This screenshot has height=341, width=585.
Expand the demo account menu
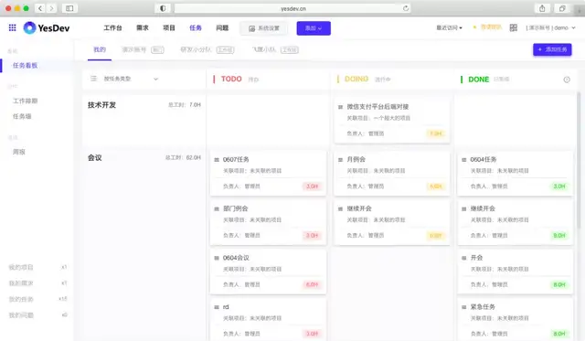(x=550, y=28)
